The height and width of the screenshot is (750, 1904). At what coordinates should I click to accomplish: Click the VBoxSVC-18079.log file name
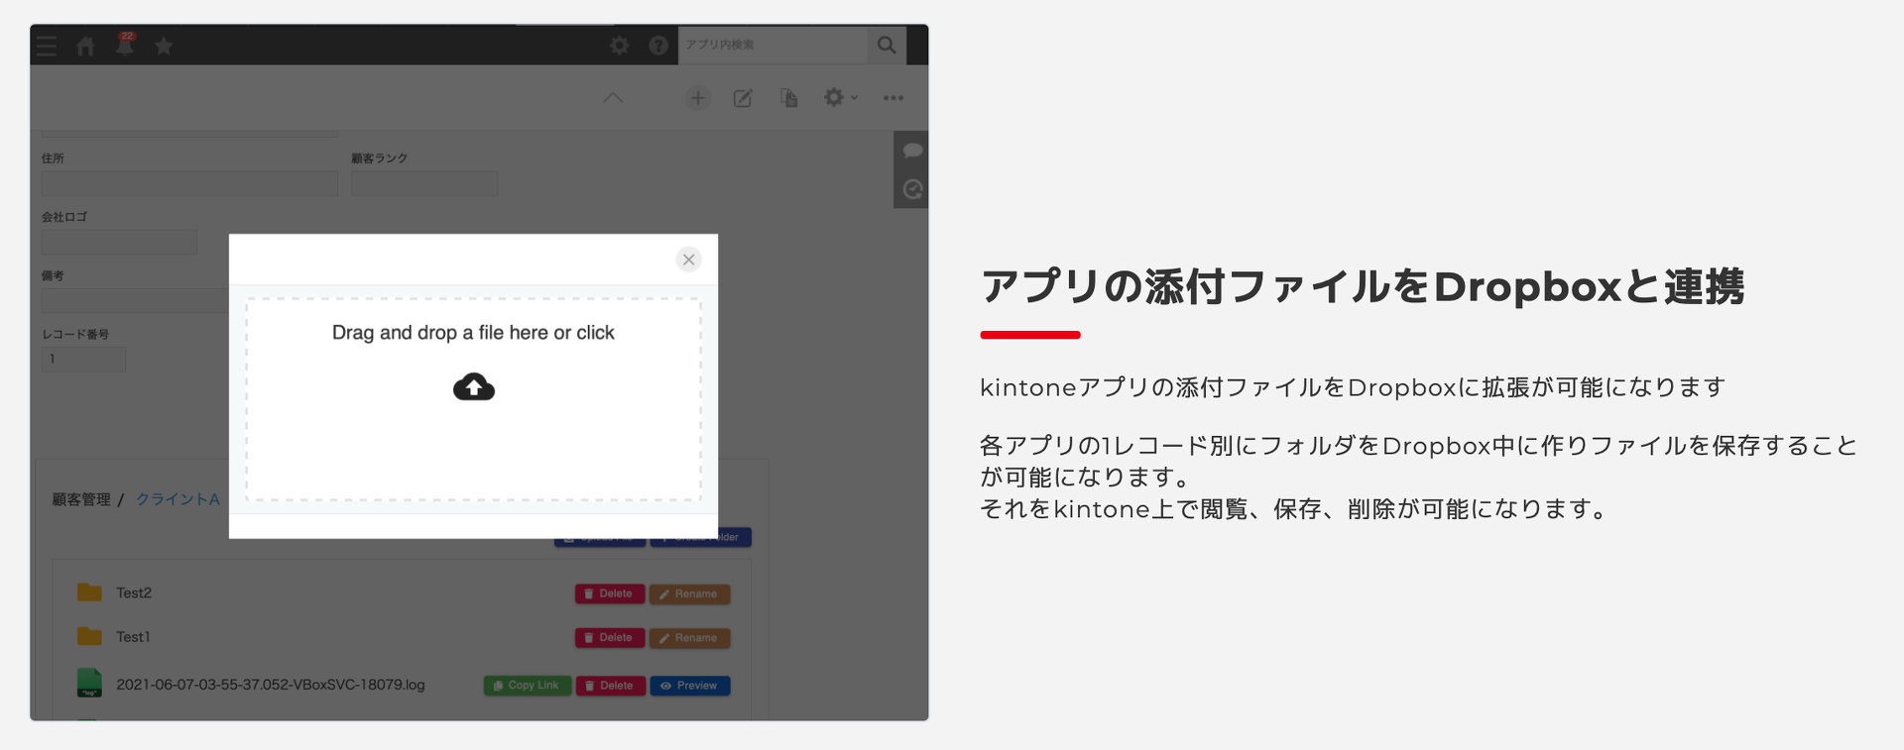coord(270,685)
